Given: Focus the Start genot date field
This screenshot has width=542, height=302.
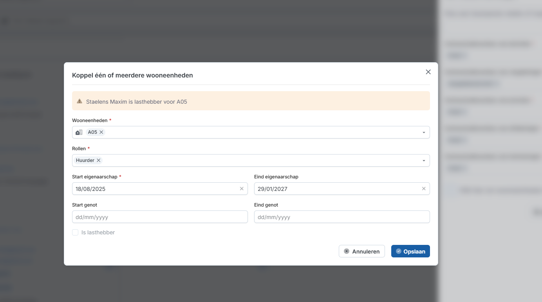Looking at the screenshot, I should [160, 217].
